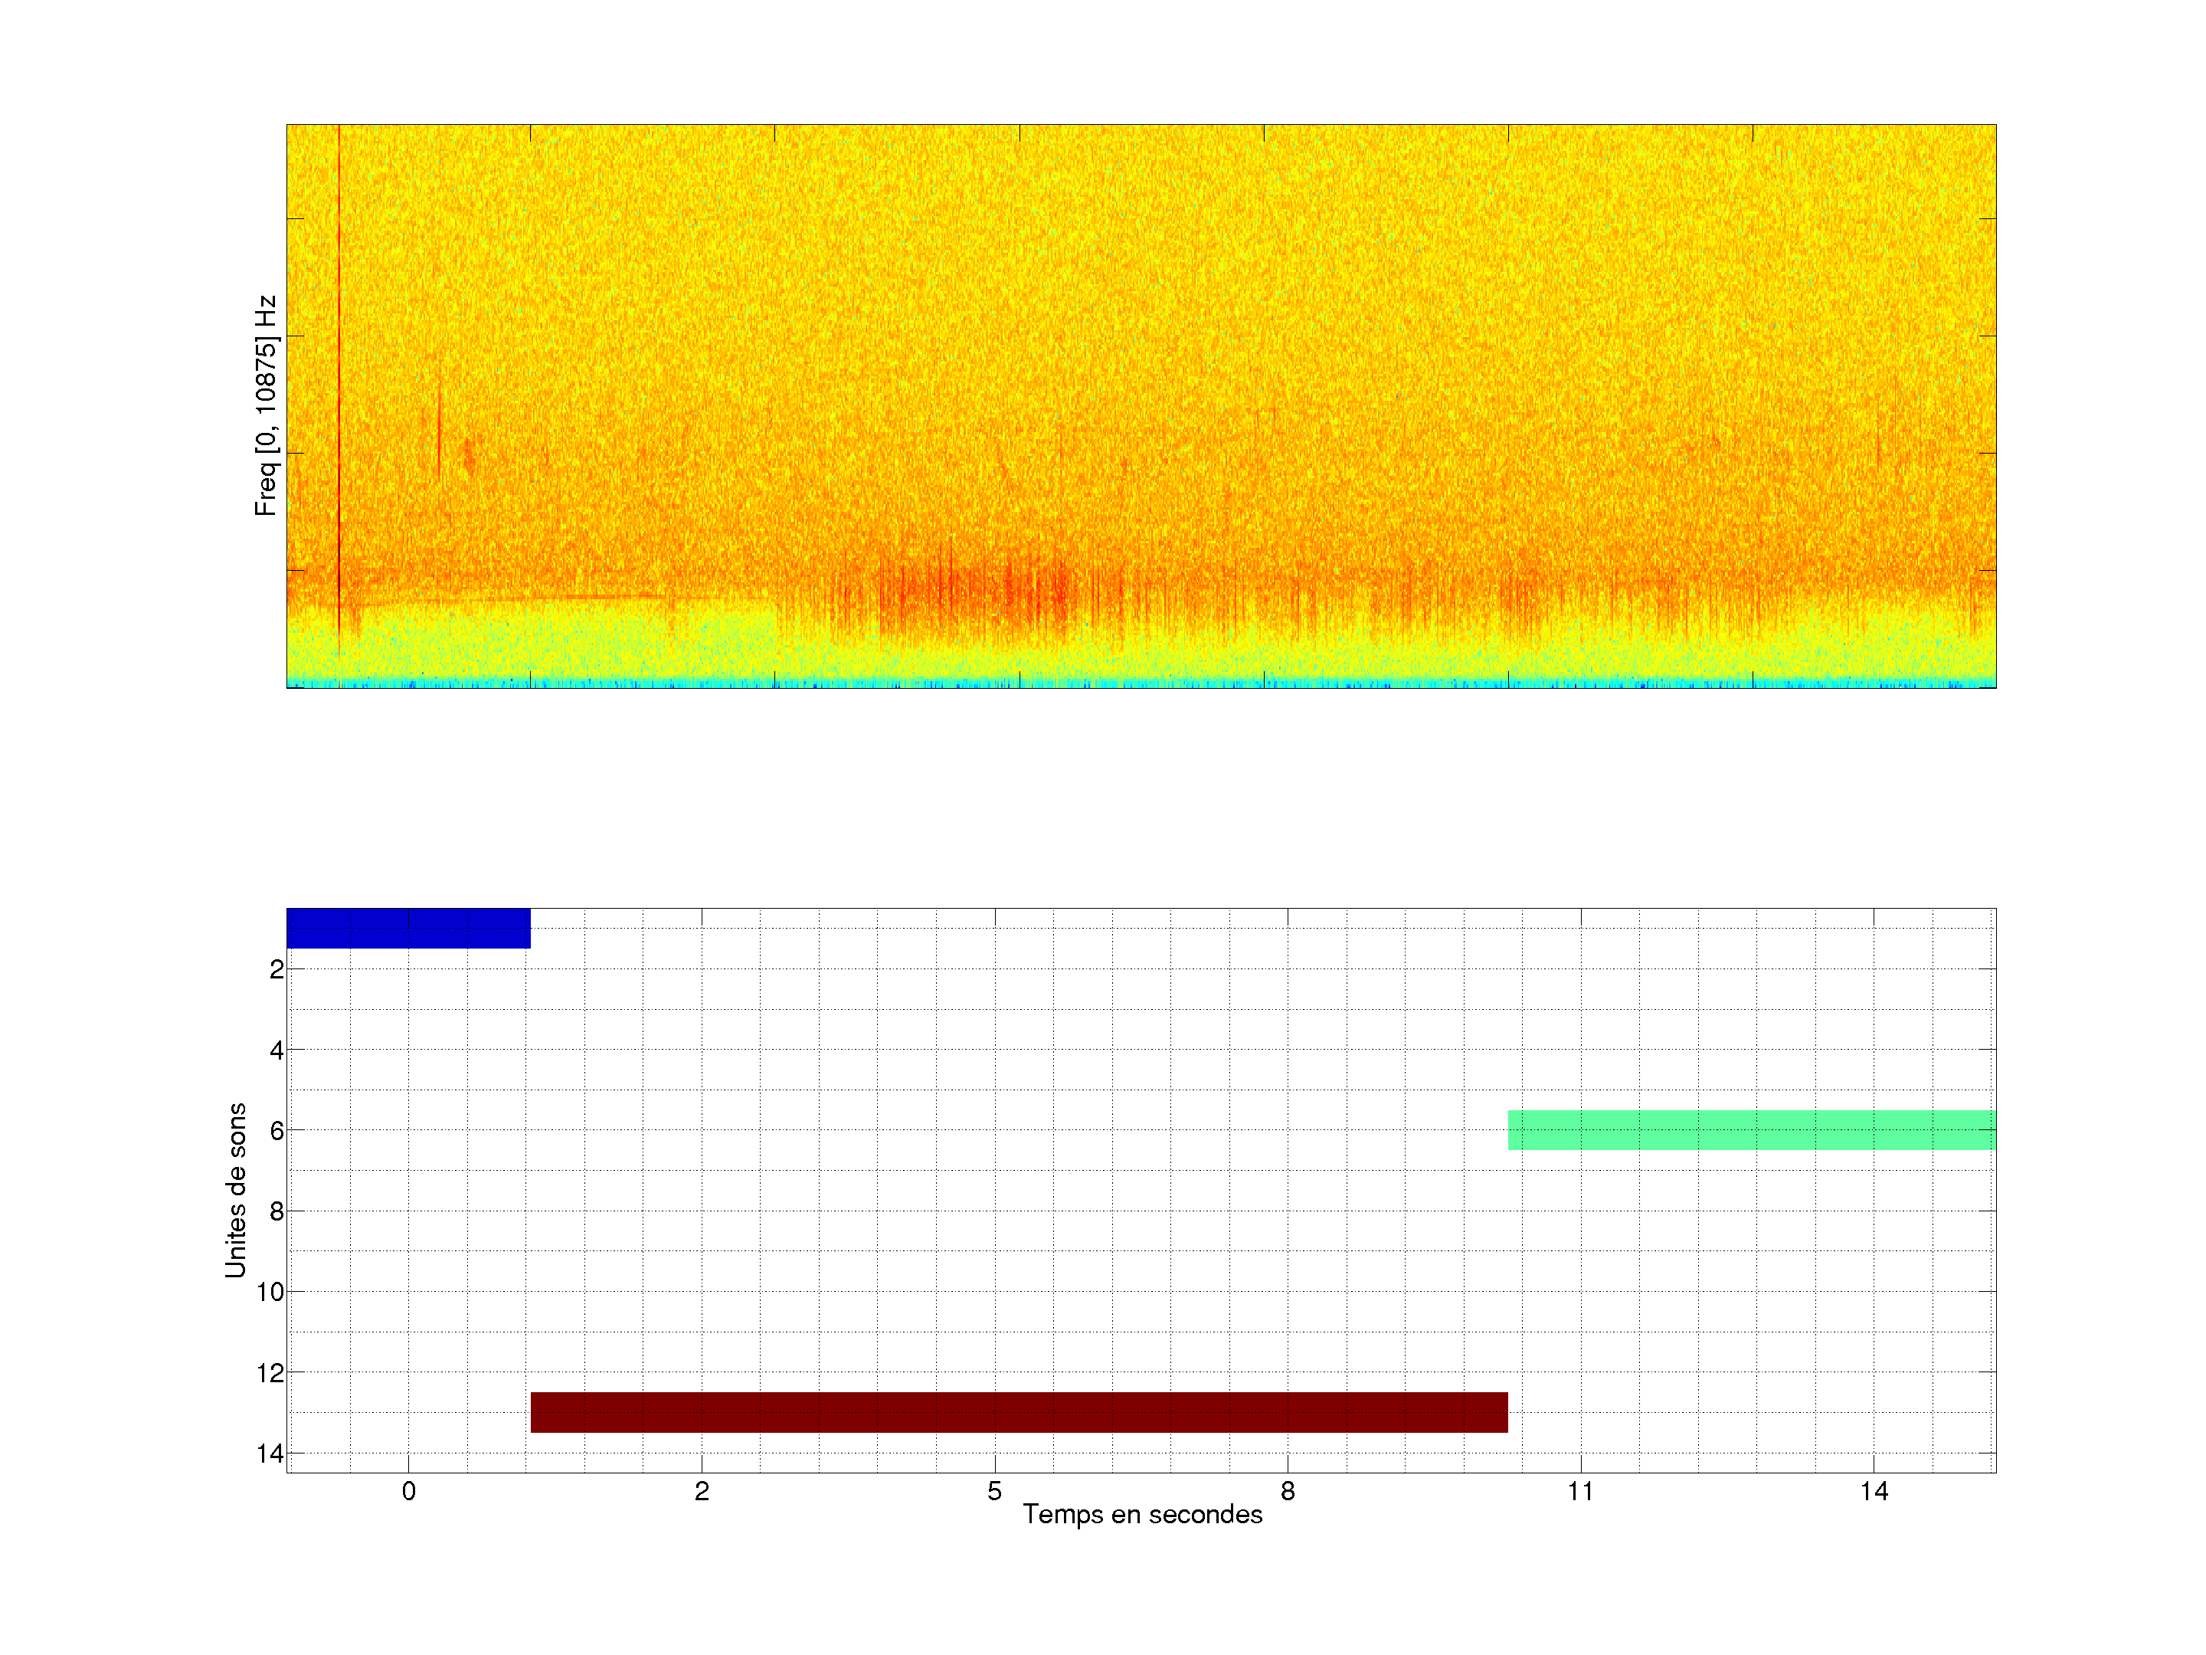Viewport: 2206px width, 1655px height.
Task: Click y-axis tick label 10
Action: click(270, 1293)
